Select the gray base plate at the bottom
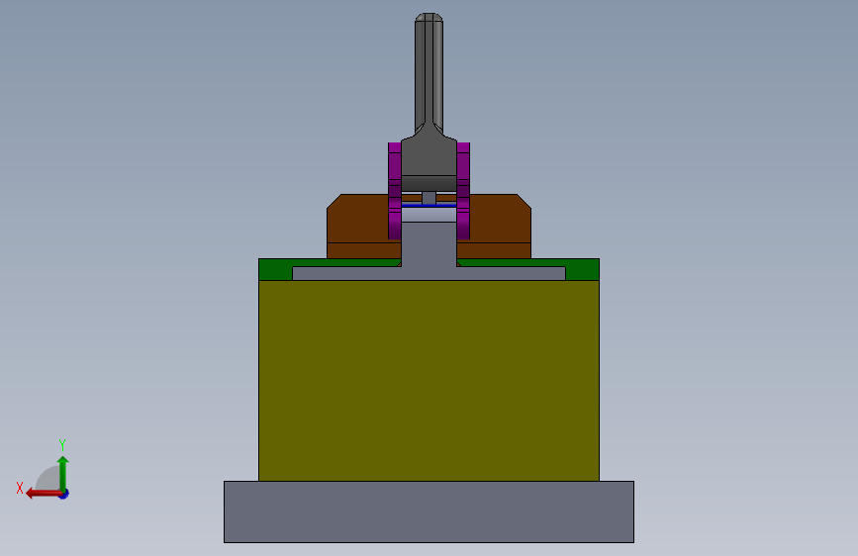 [429, 511]
